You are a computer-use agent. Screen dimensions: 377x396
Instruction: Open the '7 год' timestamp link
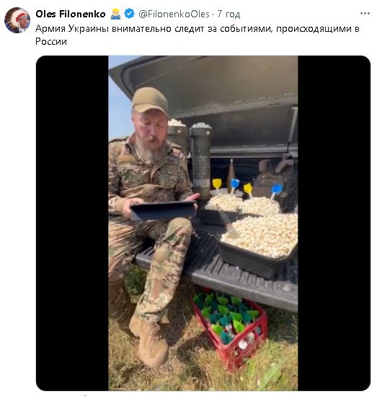pyautogui.click(x=229, y=14)
